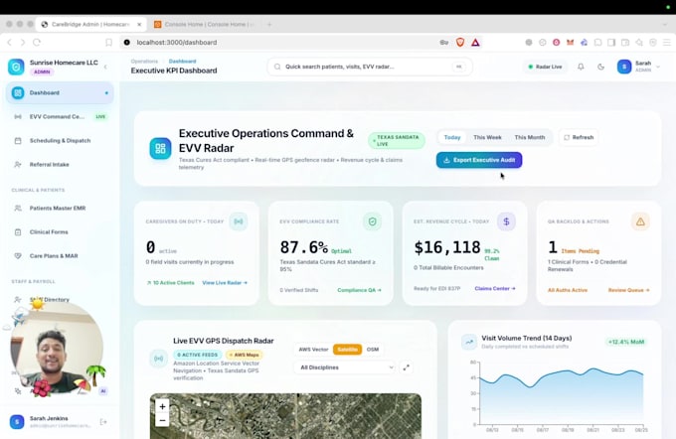Click the +12.4% MoM badge
The height and width of the screenshot is (439, 676).
pos(626,342)
